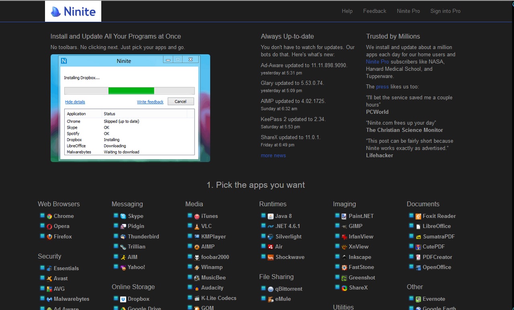Open Sign into Pro
This screenshot has height=310, width=514.
point(445,11)
